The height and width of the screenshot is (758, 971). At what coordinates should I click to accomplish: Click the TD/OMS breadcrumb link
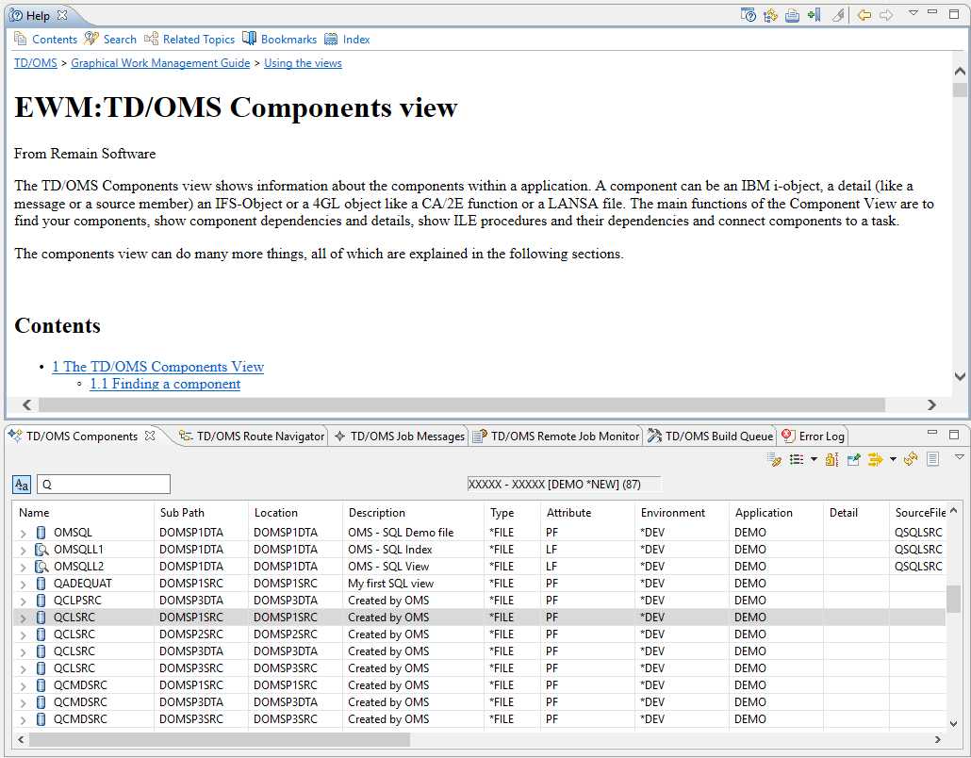point(35,63)
